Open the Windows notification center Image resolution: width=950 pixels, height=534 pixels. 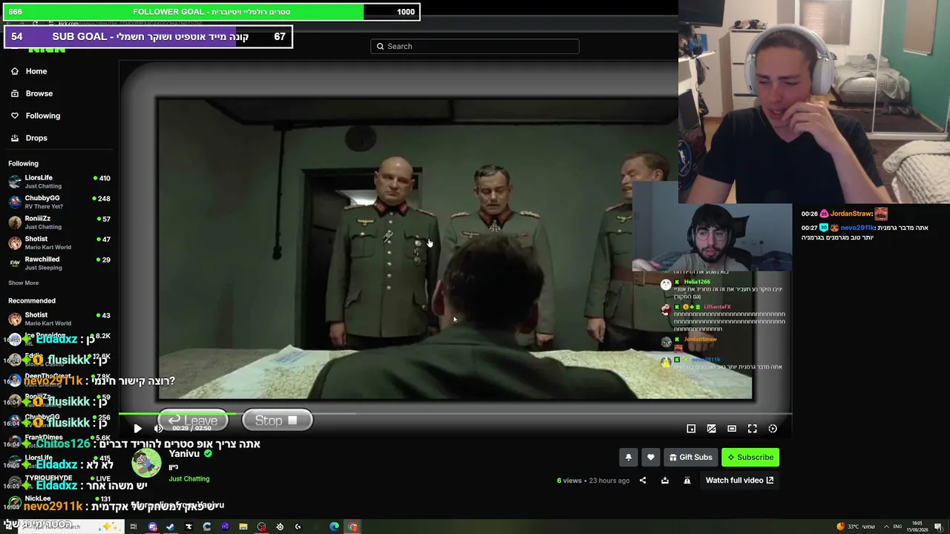click(940, 527)
